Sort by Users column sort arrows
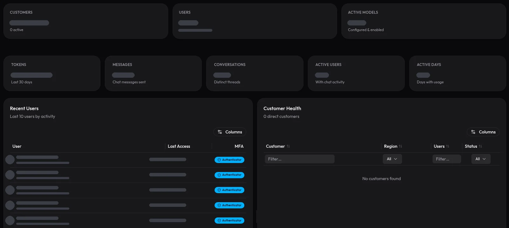 [448, 146]
